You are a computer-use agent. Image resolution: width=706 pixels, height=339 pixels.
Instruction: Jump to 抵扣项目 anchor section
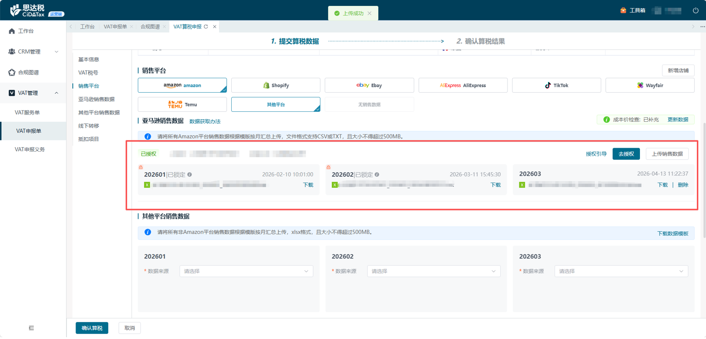(x=88, y=139)
